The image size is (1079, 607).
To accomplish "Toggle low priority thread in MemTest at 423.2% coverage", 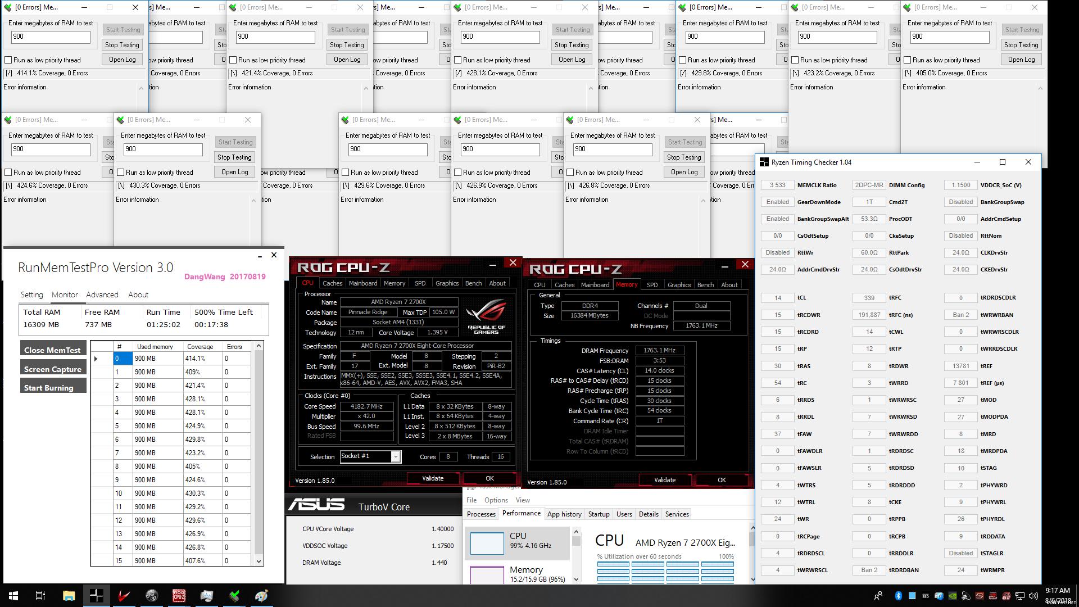I will tap(795, 60).
